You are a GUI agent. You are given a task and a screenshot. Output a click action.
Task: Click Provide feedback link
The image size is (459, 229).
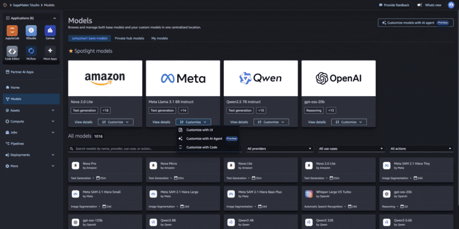click(394, 5)
